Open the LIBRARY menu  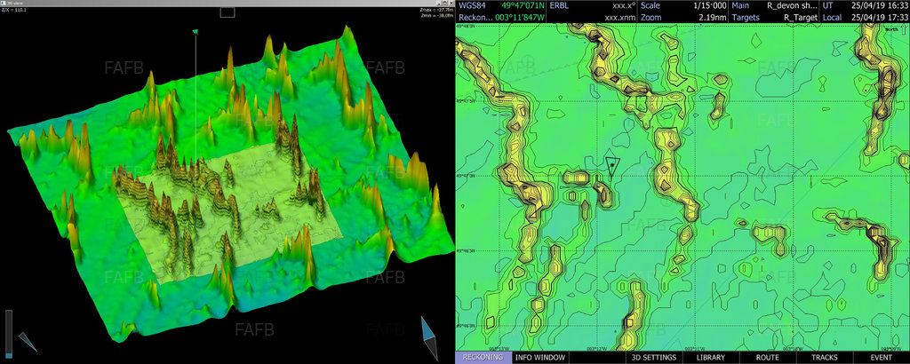(x=710, y=357)
